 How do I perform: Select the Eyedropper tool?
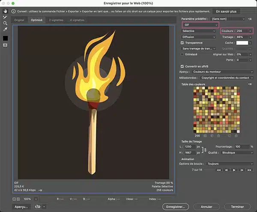5,29
